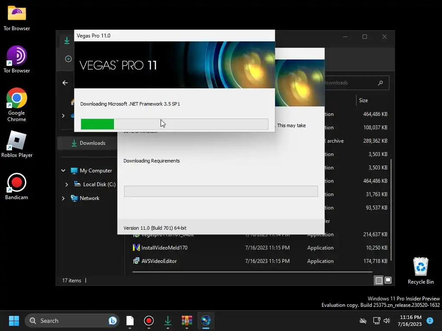The height and width of the screenshot is (331, 442).
Task: Click the .NET Framework download progress bar
Action: click(174, 124)
